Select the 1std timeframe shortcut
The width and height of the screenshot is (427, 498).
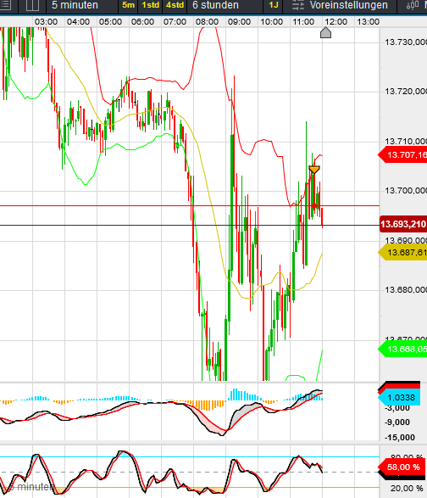point(150,5)
